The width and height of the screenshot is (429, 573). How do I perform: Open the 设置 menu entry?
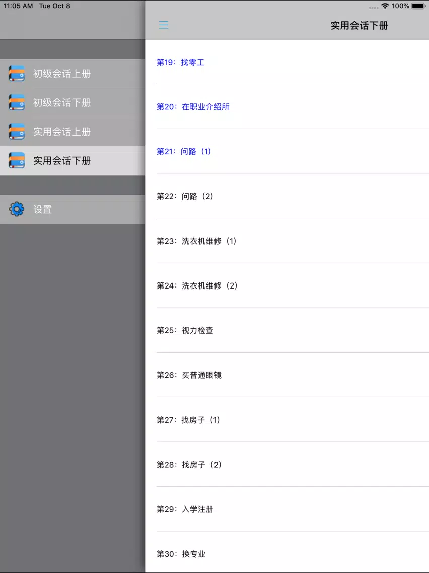[x=43, y=209]
